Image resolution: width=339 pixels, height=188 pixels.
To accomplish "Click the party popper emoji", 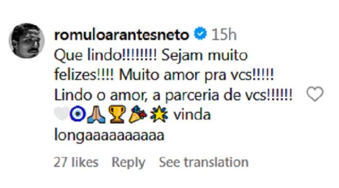I will pos(138,114).
